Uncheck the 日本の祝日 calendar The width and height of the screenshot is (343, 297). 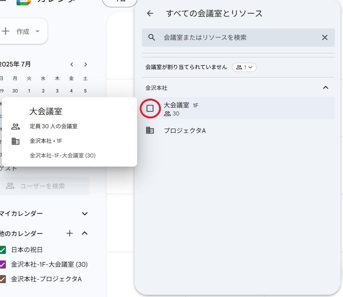[3, 250]
